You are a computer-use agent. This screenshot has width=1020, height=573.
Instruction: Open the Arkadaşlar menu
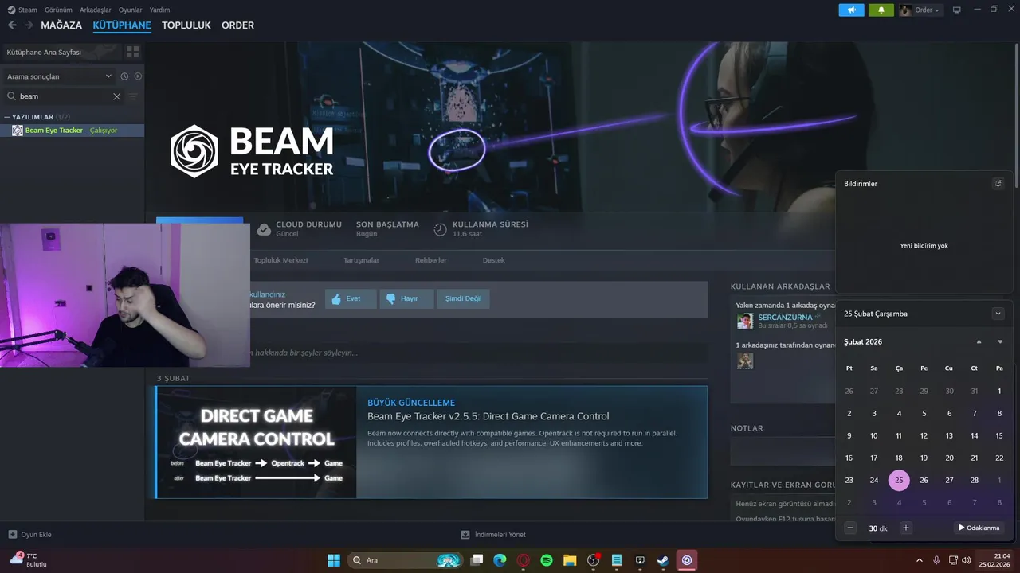pyautogui.click(x=96, y=10)
